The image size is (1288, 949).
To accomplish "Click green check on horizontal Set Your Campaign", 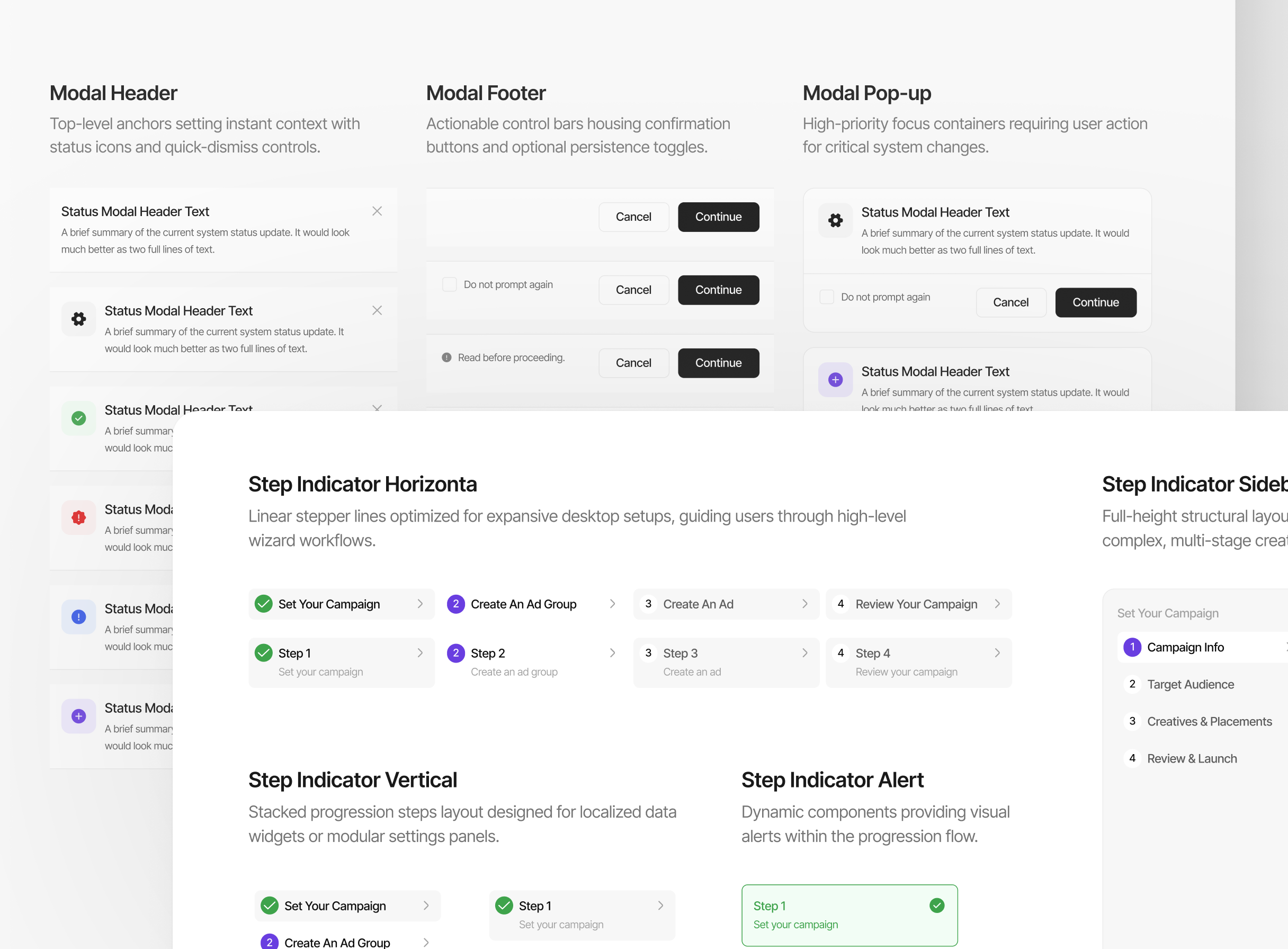I will coord(264,604).
